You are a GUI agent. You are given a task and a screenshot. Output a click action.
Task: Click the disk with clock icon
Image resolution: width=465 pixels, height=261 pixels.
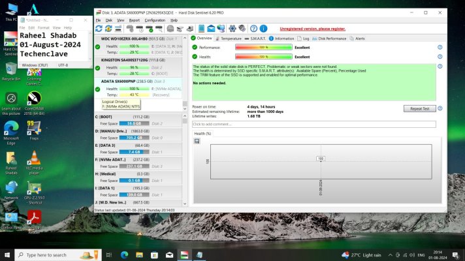tap(140, 29)
